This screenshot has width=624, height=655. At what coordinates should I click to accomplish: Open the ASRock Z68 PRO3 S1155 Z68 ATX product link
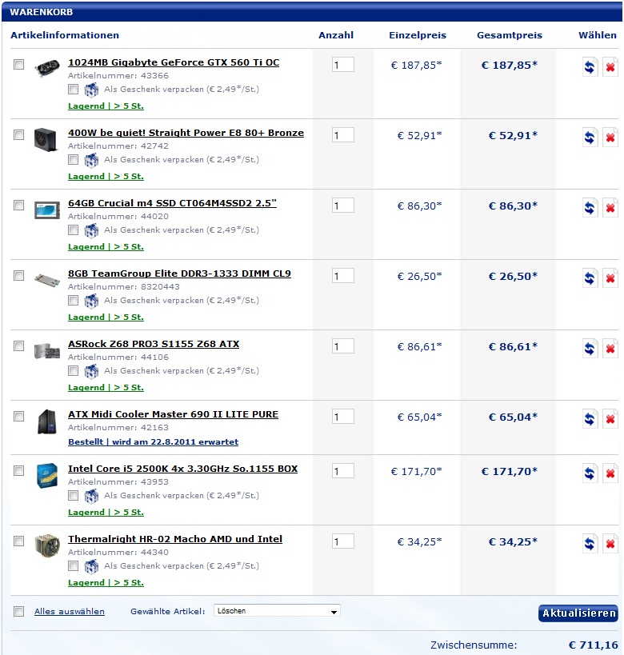point(154,344)
